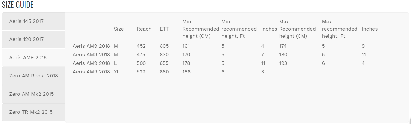
Task: Select the XL size cell
Action: 117,72
